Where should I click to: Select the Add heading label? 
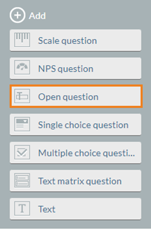(x=37, y=16)
